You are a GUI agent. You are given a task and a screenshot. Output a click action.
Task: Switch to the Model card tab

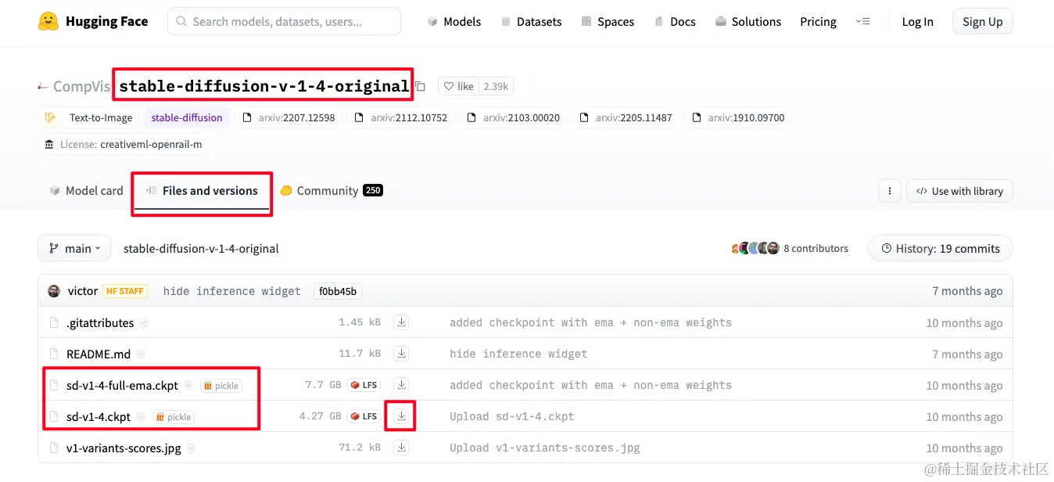point(86,190)
